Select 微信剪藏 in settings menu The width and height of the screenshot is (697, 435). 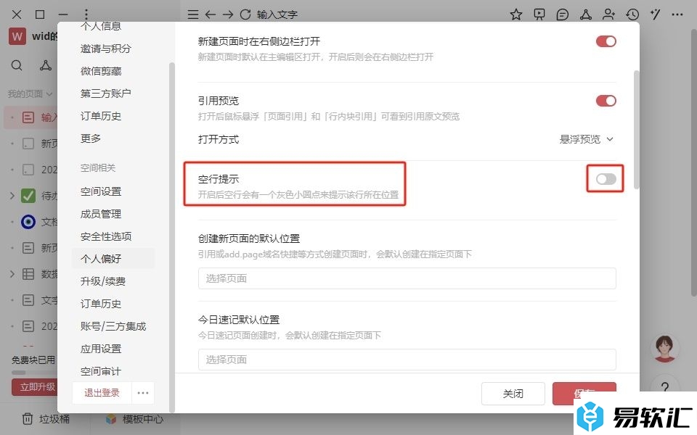[x=101, y=71]
